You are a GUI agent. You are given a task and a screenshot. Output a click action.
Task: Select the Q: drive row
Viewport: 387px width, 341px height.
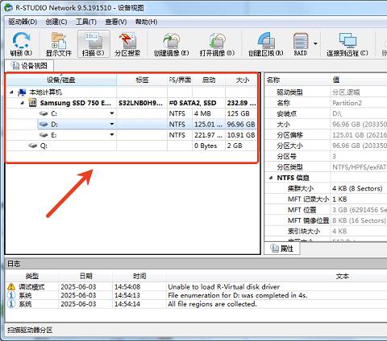[x=131, y=146]
